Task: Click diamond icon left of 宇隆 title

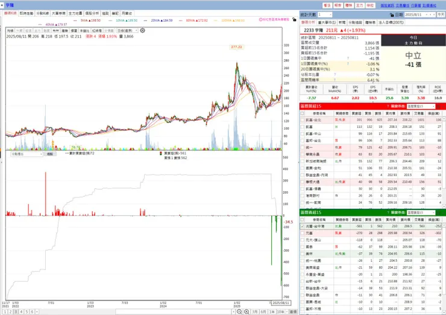Action: [x=2, y=5]
